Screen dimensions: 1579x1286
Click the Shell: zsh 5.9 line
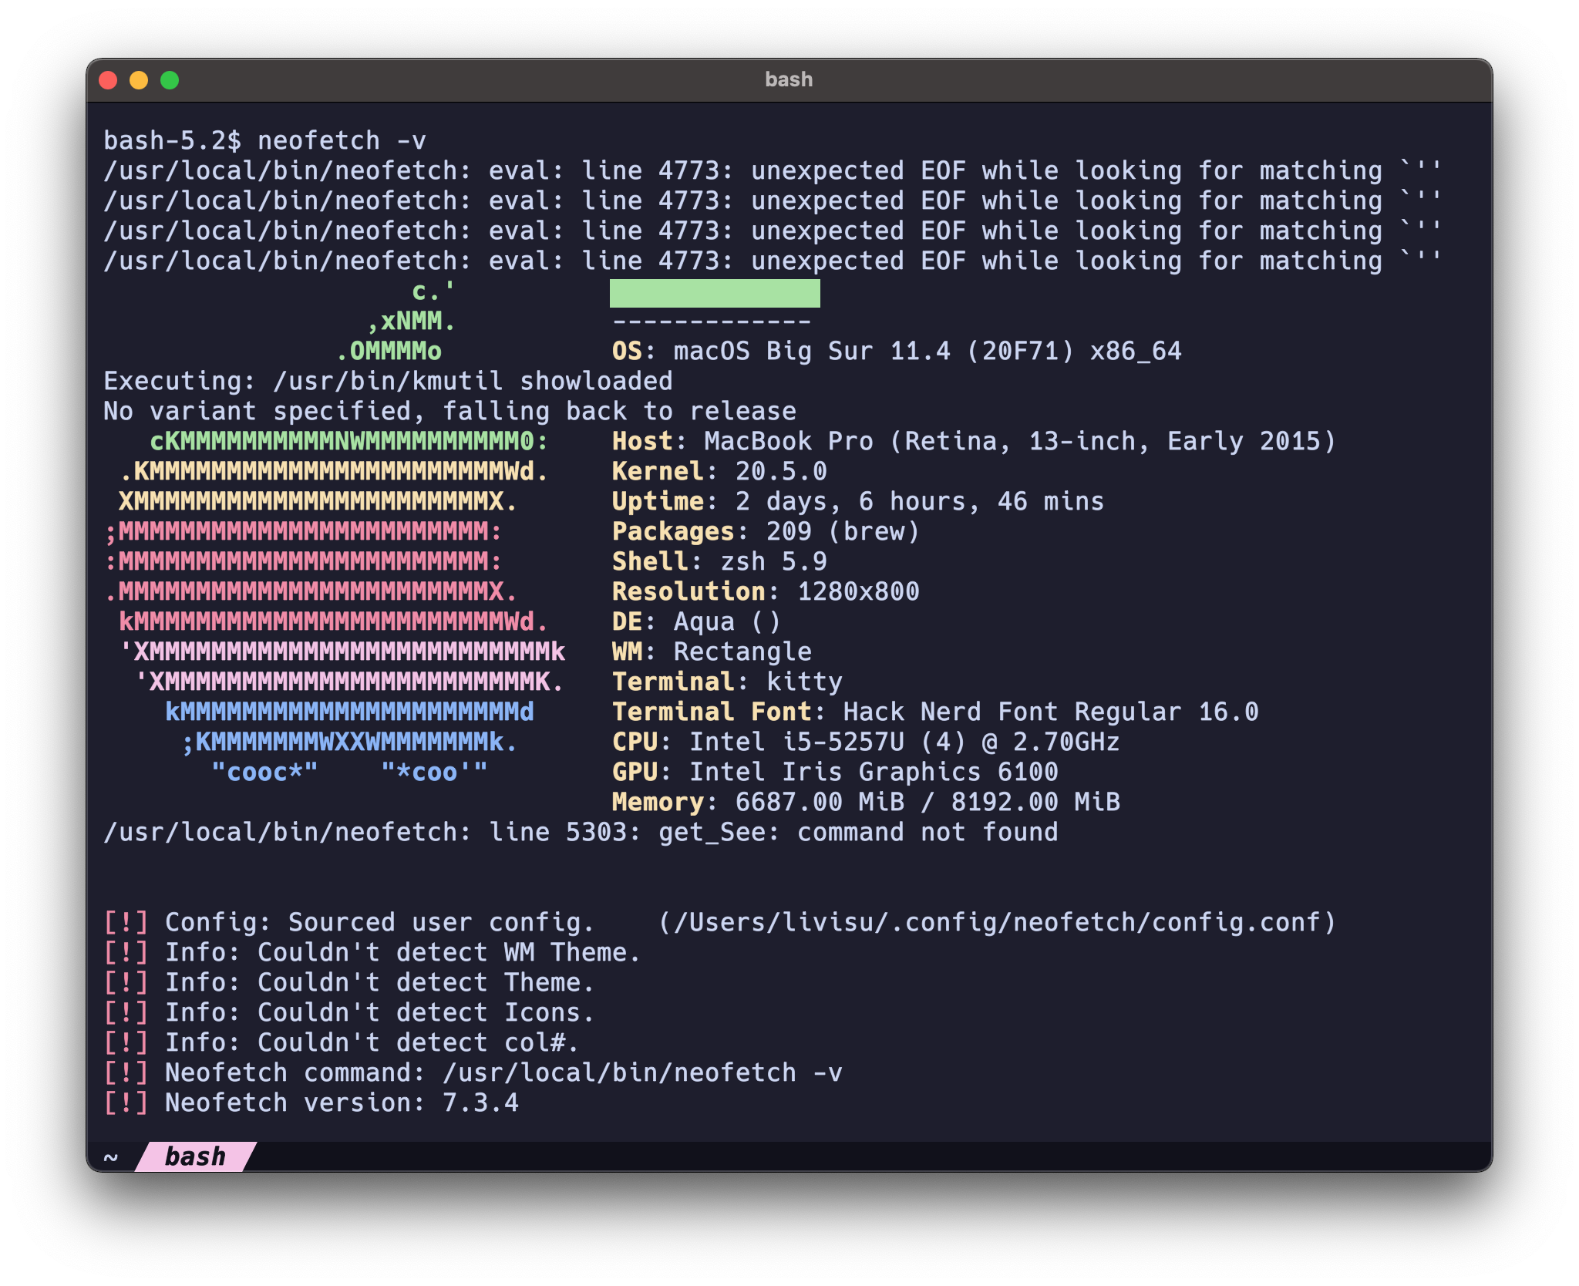(717, 561)
